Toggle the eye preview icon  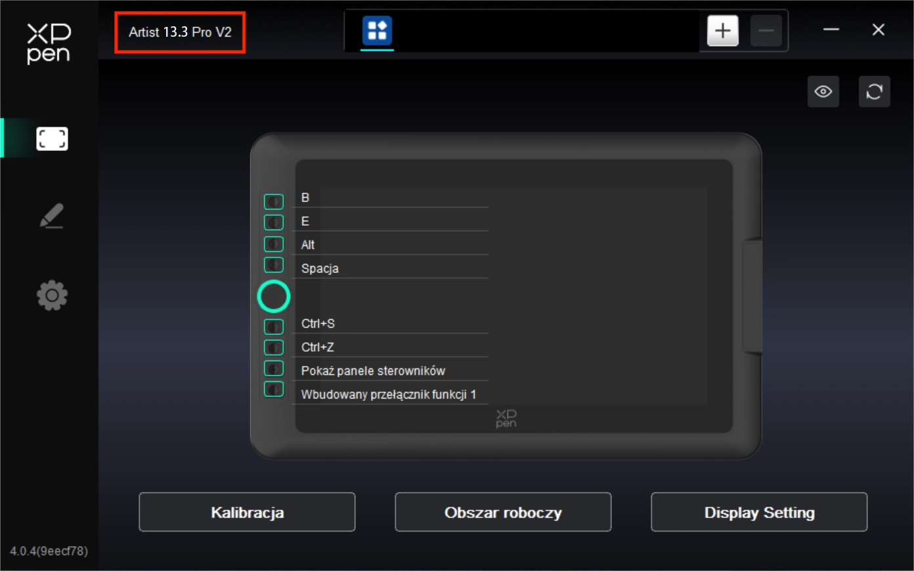[823, 91]
